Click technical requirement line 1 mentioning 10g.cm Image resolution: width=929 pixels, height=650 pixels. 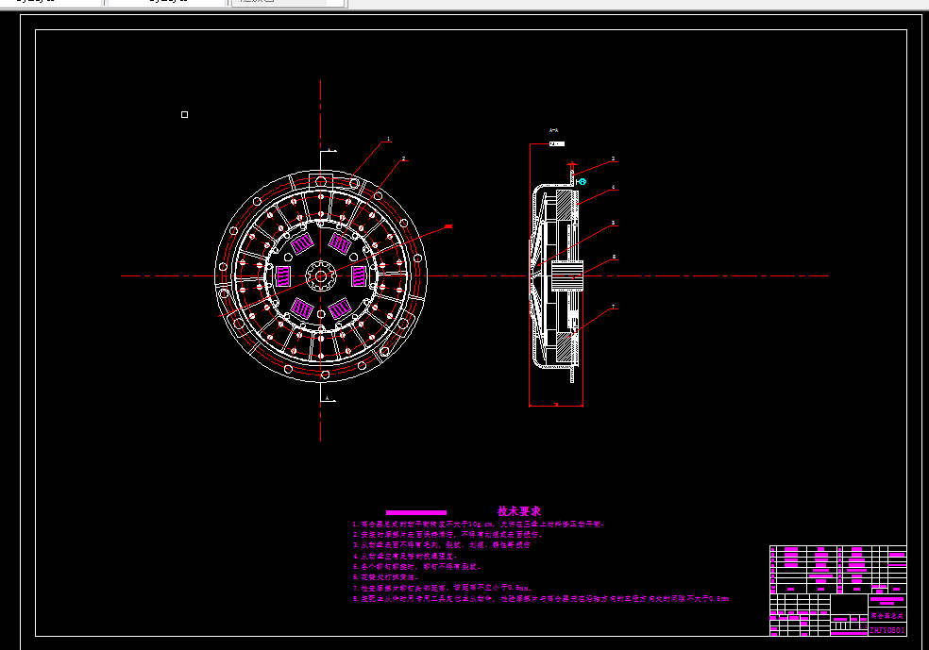(478, 524)
